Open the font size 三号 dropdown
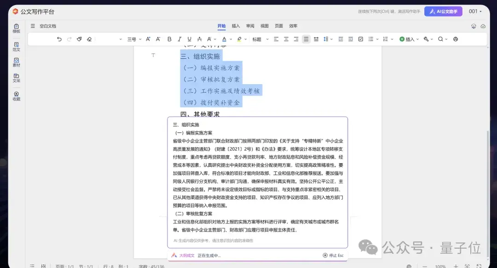 (x=133, y=39)
